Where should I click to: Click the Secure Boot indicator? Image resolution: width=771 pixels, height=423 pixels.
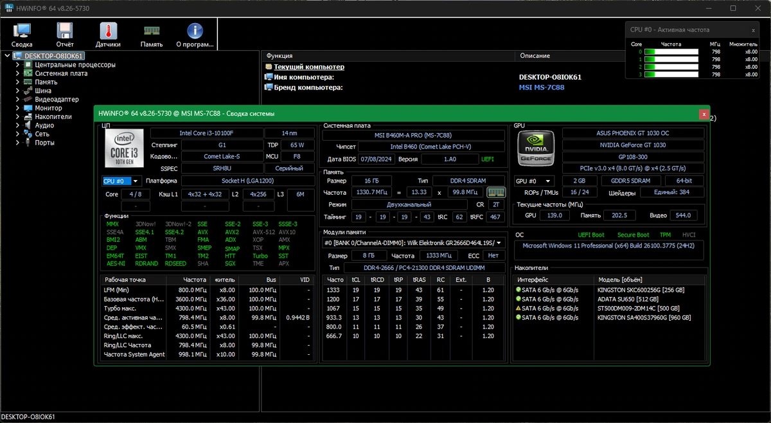633,235
